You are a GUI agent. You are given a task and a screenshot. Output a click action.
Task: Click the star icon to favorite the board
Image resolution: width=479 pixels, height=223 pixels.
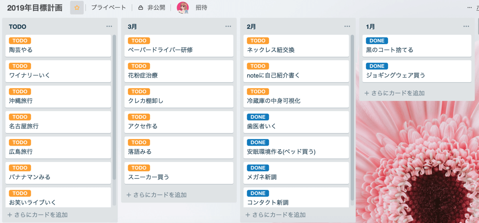click(x=77, y=7)
